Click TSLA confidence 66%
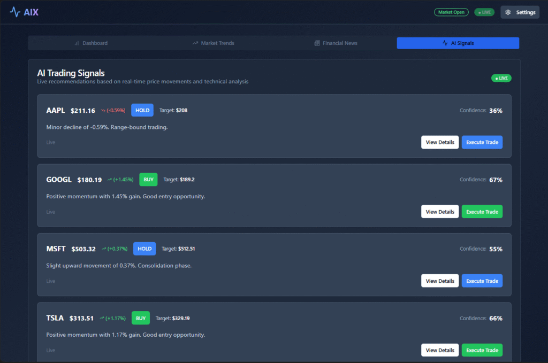548x363 pixels. (x=496, y=318)
